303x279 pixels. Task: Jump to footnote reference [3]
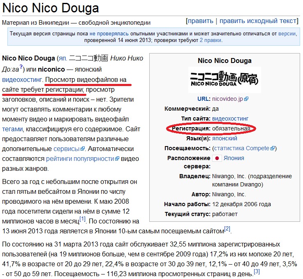257,272
